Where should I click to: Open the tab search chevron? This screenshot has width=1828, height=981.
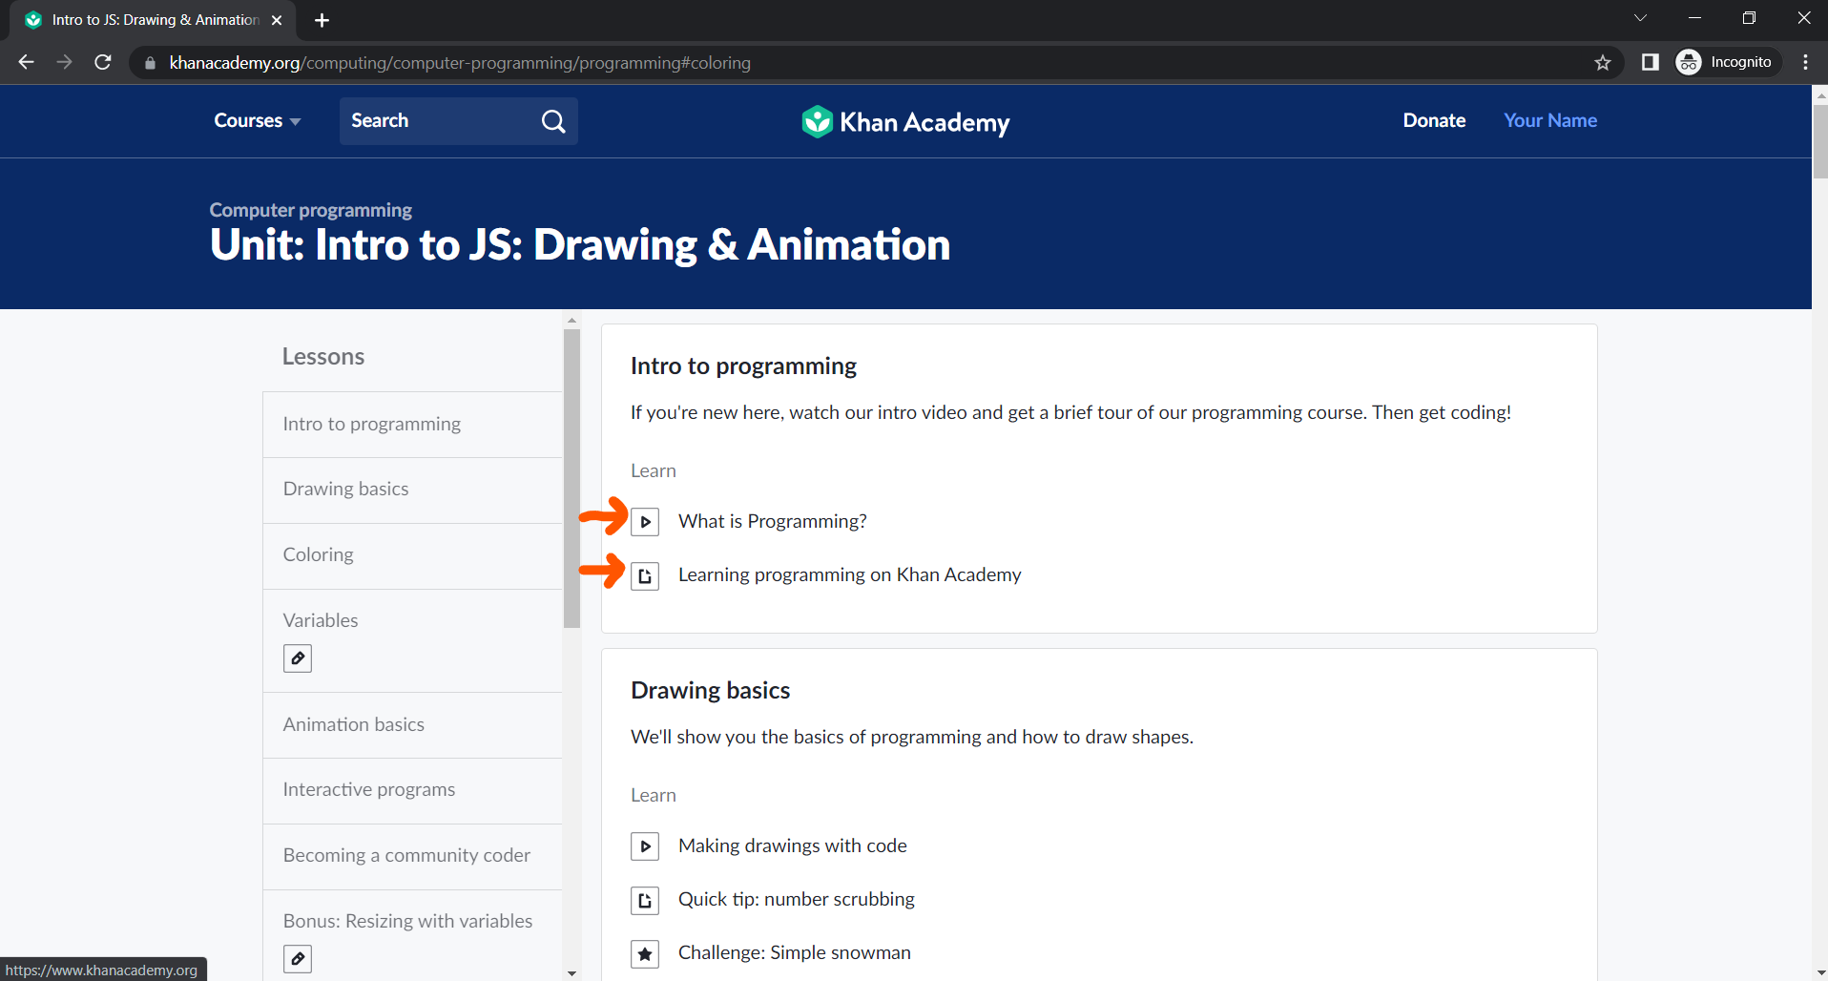click(1641, 17)
